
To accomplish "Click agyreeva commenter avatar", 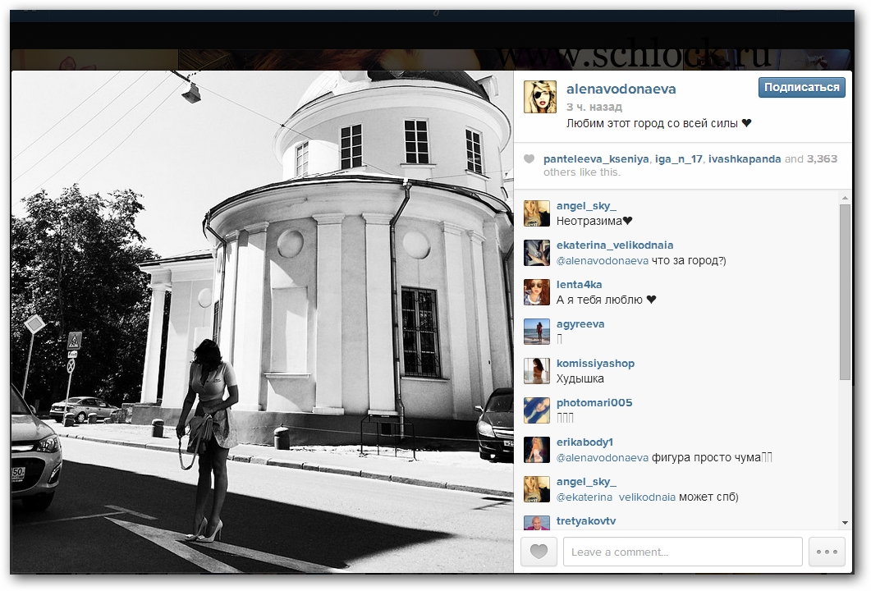I will tap(537, 332).
